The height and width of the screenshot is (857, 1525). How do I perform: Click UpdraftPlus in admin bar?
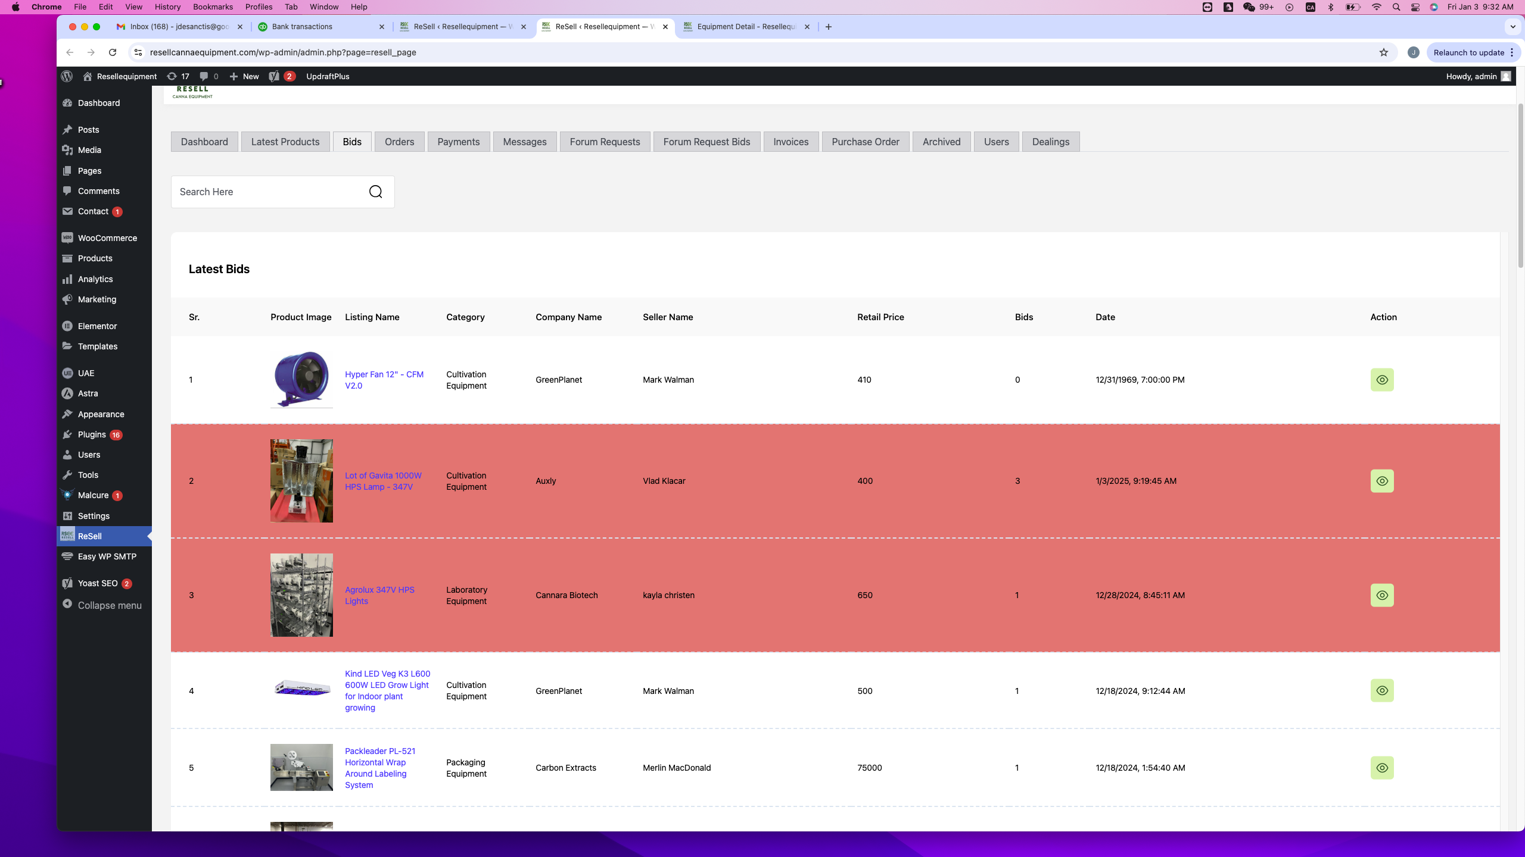[x=328, y=76]
